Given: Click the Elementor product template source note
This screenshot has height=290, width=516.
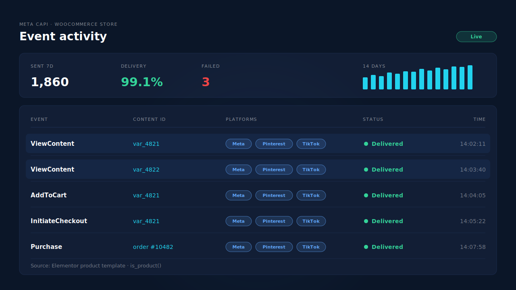Looking at the screenshot, I should (x=96, y=266).
